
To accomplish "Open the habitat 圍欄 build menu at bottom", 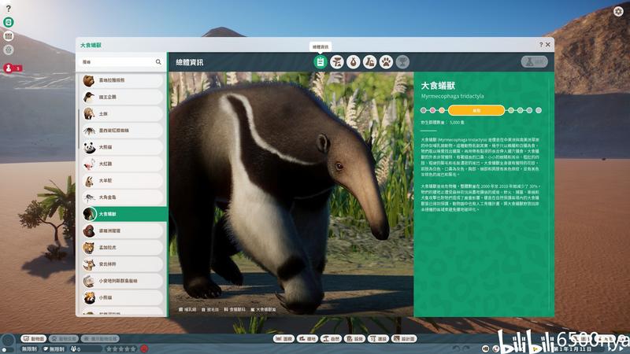I will tap(283, 339).
